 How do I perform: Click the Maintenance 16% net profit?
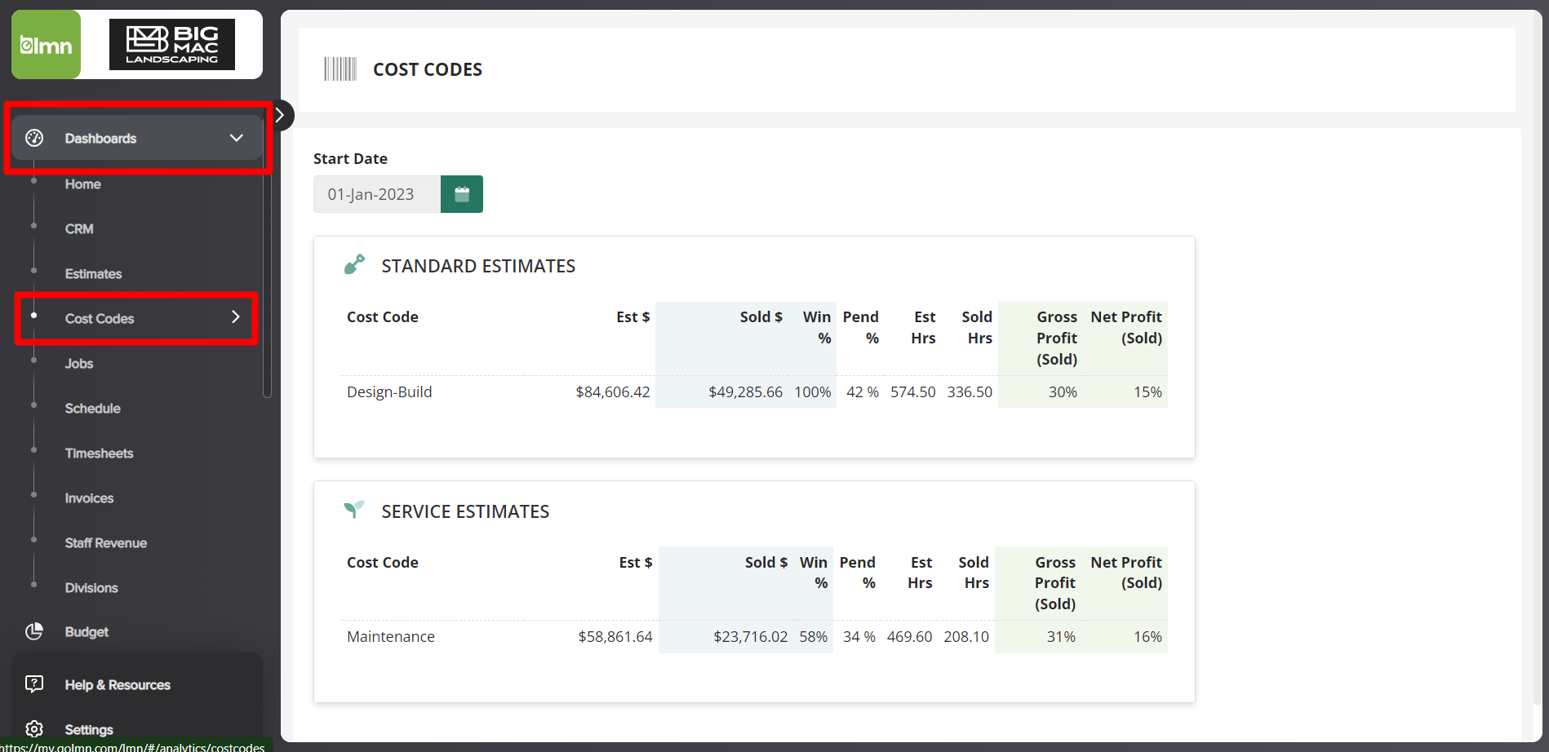(1147, 637)
